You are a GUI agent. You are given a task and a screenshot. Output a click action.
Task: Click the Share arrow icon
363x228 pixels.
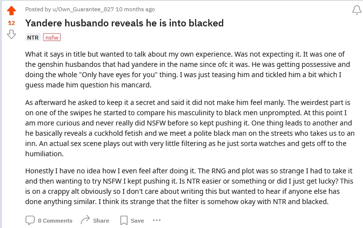click(x=85, y=220)
